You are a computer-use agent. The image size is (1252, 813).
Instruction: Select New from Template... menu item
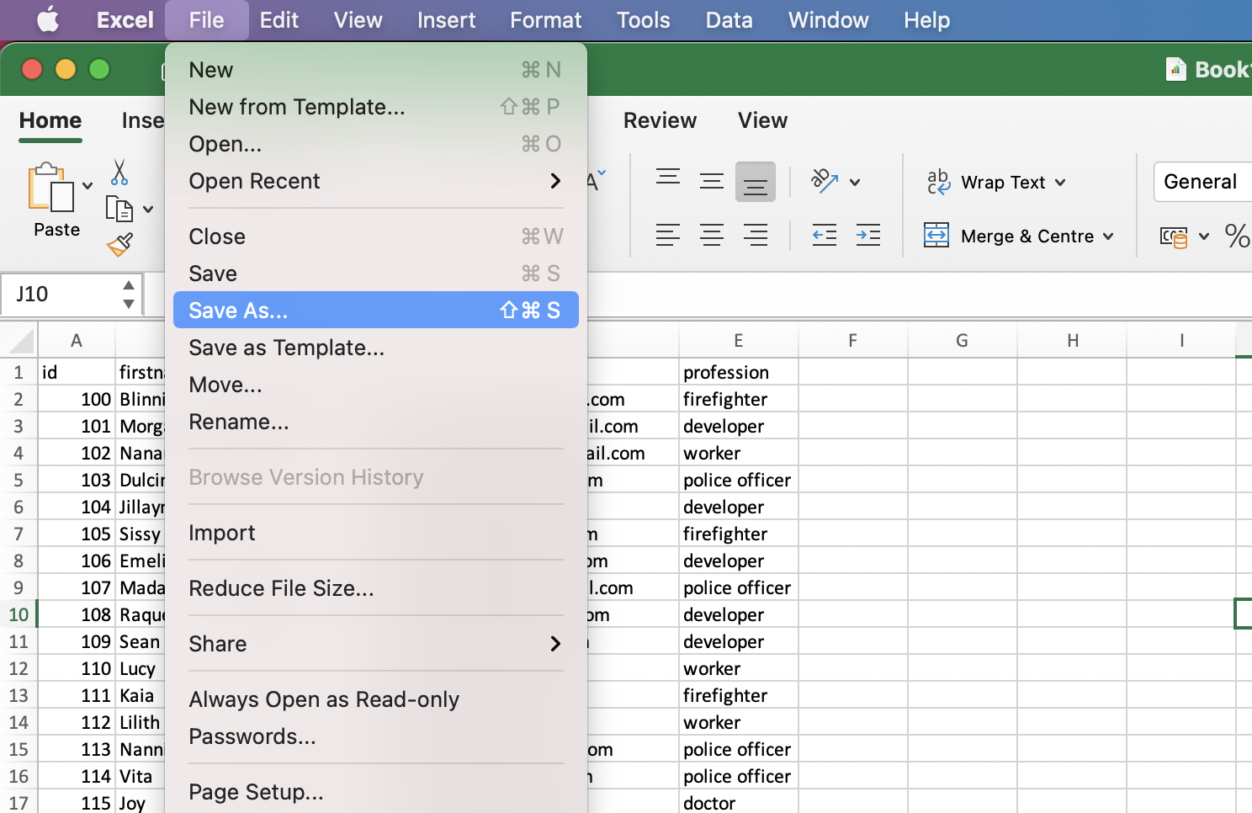376,107
